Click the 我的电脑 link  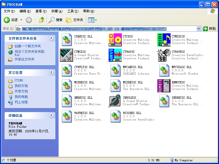21,97
